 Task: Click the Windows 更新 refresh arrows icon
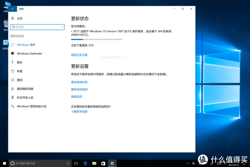coord(13,45)
